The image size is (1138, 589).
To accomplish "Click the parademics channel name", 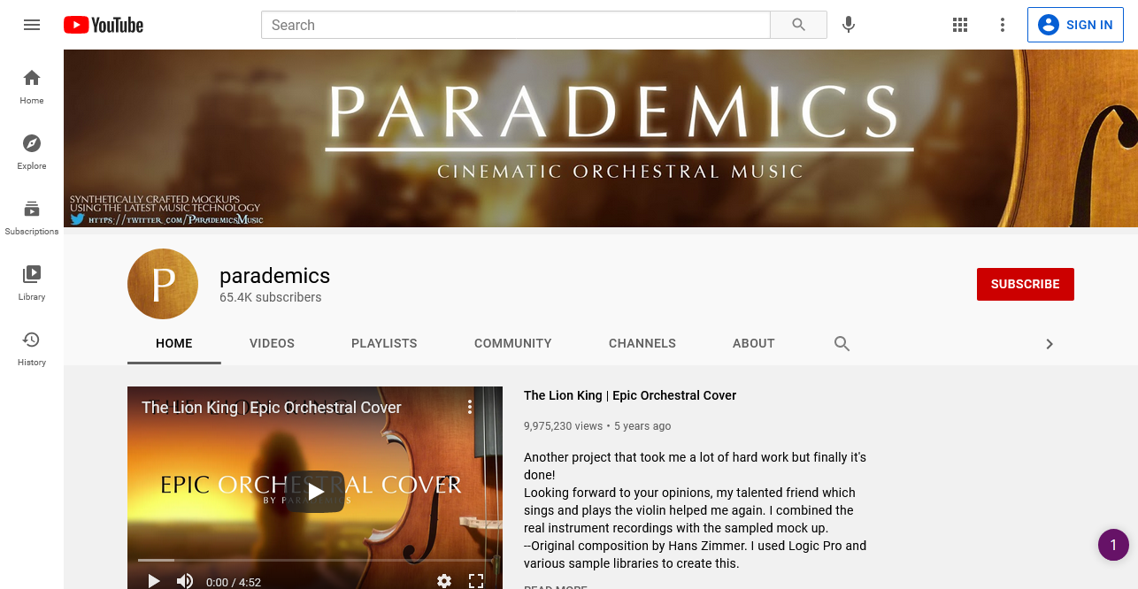I will point(275,276).
